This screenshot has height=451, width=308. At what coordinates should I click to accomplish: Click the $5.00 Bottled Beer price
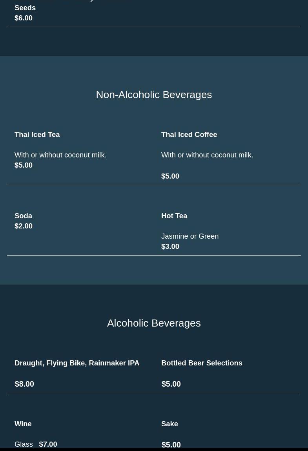(171, 384)
